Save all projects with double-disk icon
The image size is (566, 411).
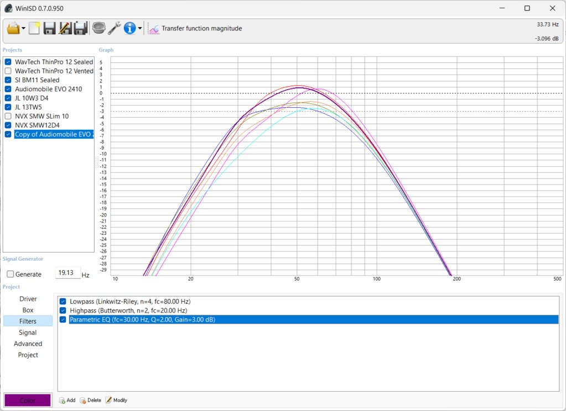tap(80, 28)
